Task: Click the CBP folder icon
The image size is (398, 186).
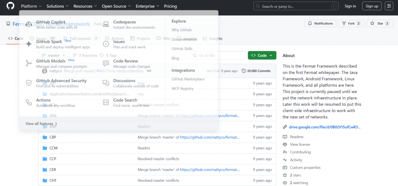Action: [45, 137]
